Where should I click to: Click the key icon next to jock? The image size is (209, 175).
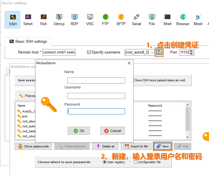(19, 116)
